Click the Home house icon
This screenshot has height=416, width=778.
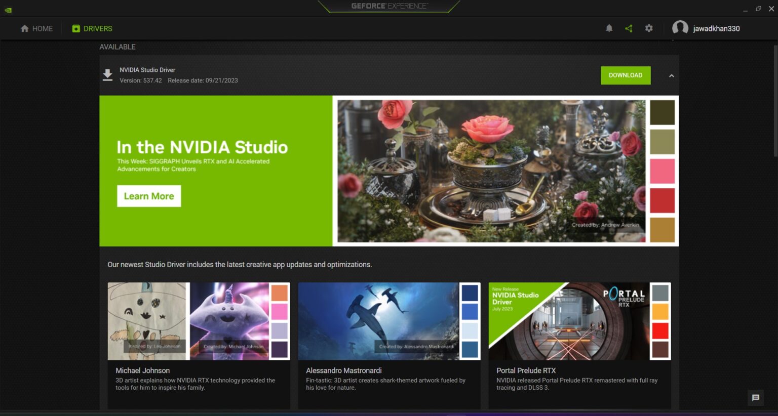tap(24, 28)
